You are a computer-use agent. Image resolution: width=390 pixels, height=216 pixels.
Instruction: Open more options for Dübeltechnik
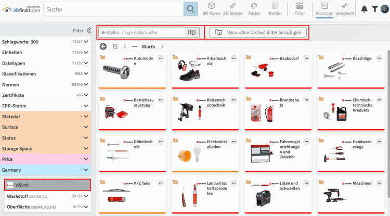coord(161,142)
